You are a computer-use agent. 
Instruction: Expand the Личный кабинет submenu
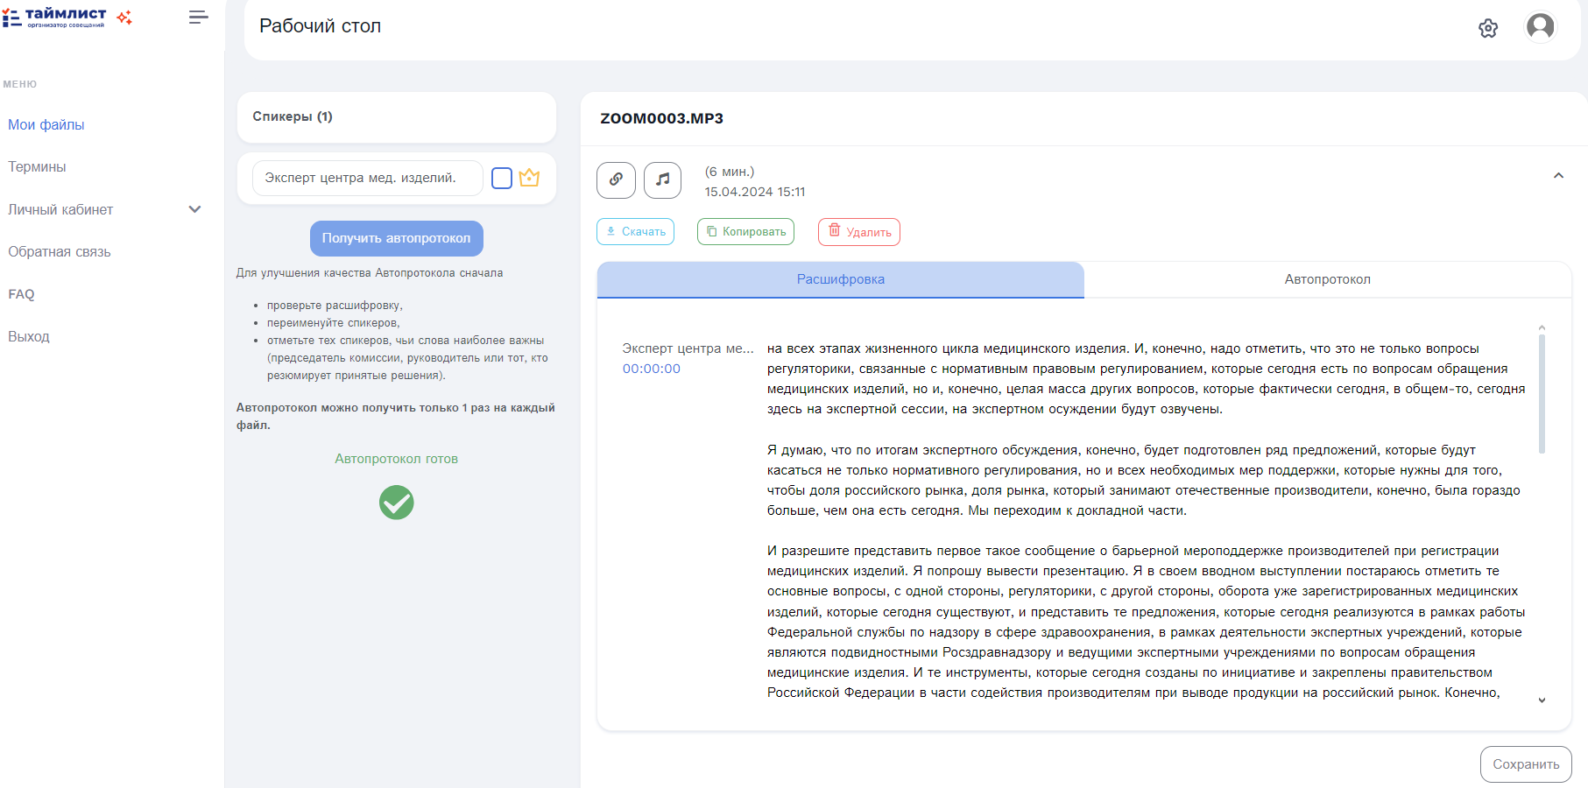point(194,209)
